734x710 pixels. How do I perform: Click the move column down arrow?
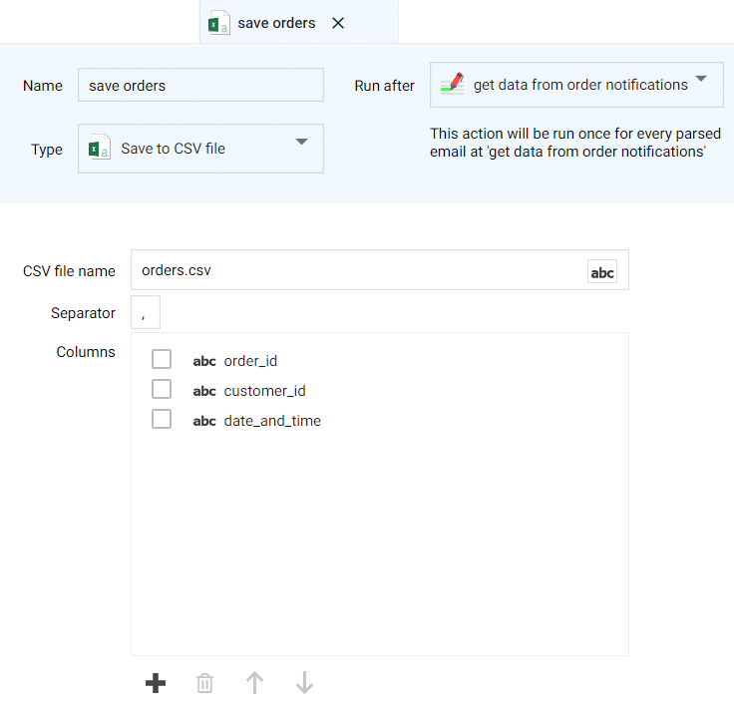click(x=304, y=682)
